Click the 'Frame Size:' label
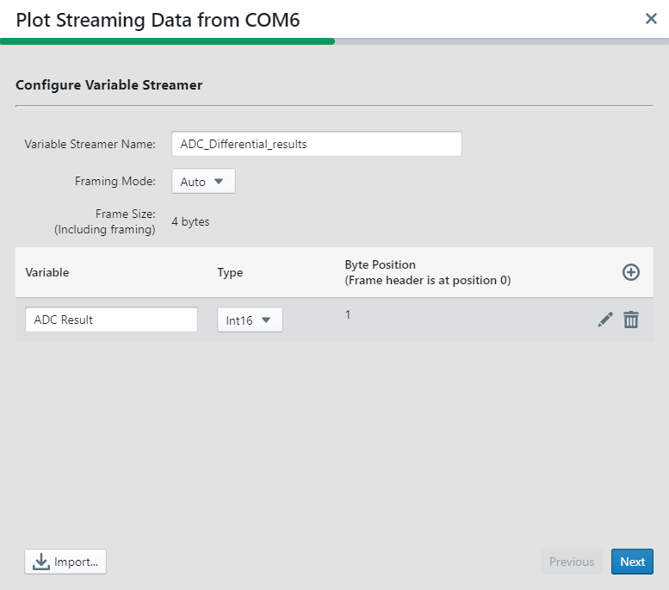This screenshot has width=669, height=590. pos(126,214)
